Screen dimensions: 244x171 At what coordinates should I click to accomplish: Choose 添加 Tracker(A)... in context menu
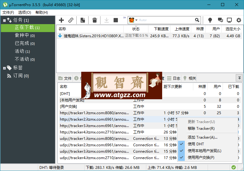tap(208, 137)
